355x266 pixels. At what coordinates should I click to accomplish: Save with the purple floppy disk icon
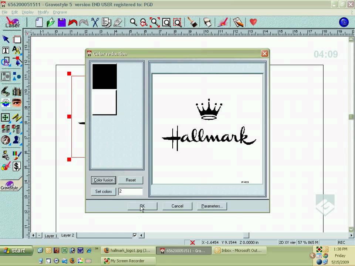[x=62, y=23]
